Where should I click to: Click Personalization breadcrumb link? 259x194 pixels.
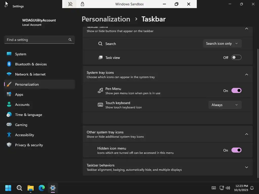pos(106,19)
